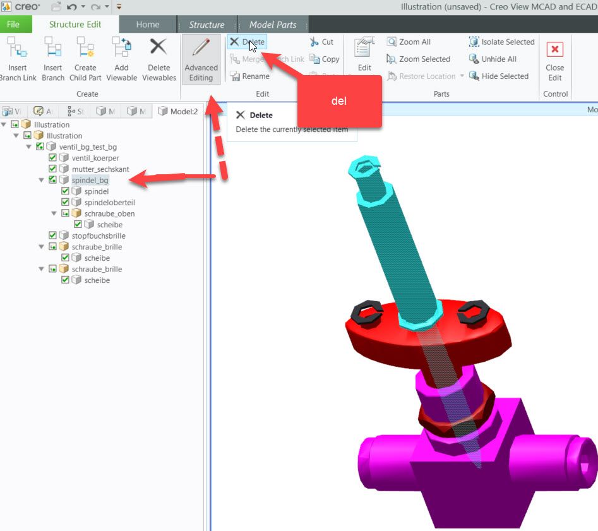Image resolution: width=598 pixels, height=531 pixels.
Task: Click the Add Viewable icon
Action: (121, 48)
